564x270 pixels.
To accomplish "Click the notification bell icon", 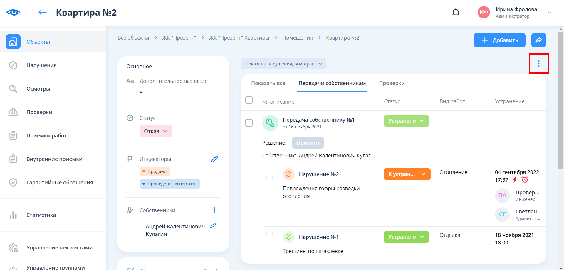I will coord(456,13).
